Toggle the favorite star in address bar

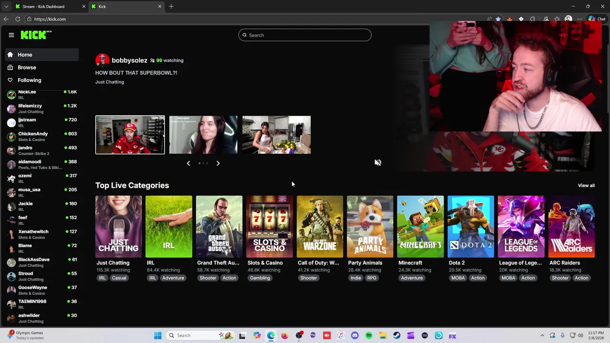[498, 19]
